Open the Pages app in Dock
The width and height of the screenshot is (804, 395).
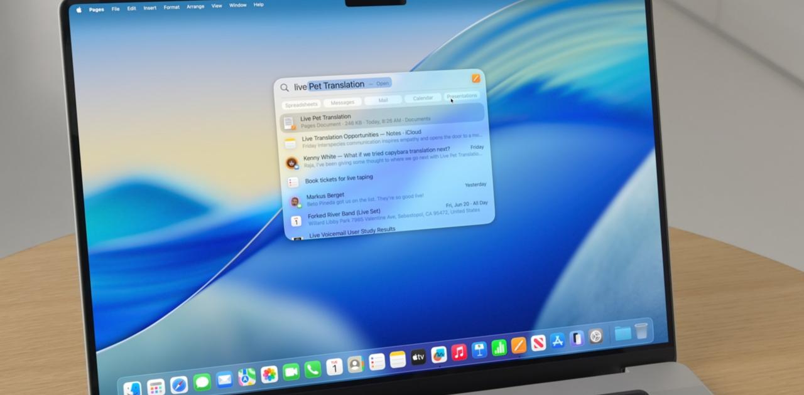(x=519, y=345)
